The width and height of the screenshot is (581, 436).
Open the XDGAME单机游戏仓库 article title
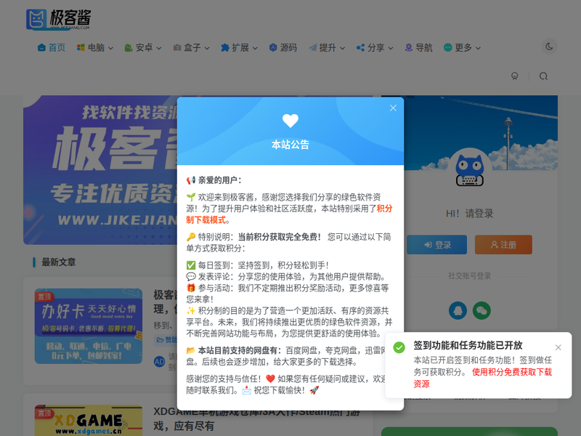click(x=257, y=419)
